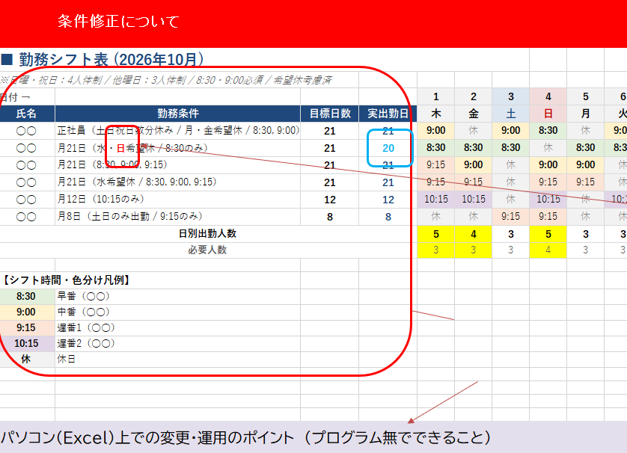The height and width of the screenshot is (453, 627).
Task: Click the day 1 shift '9:00' in 正社員 row
Action: coord(436,131)
